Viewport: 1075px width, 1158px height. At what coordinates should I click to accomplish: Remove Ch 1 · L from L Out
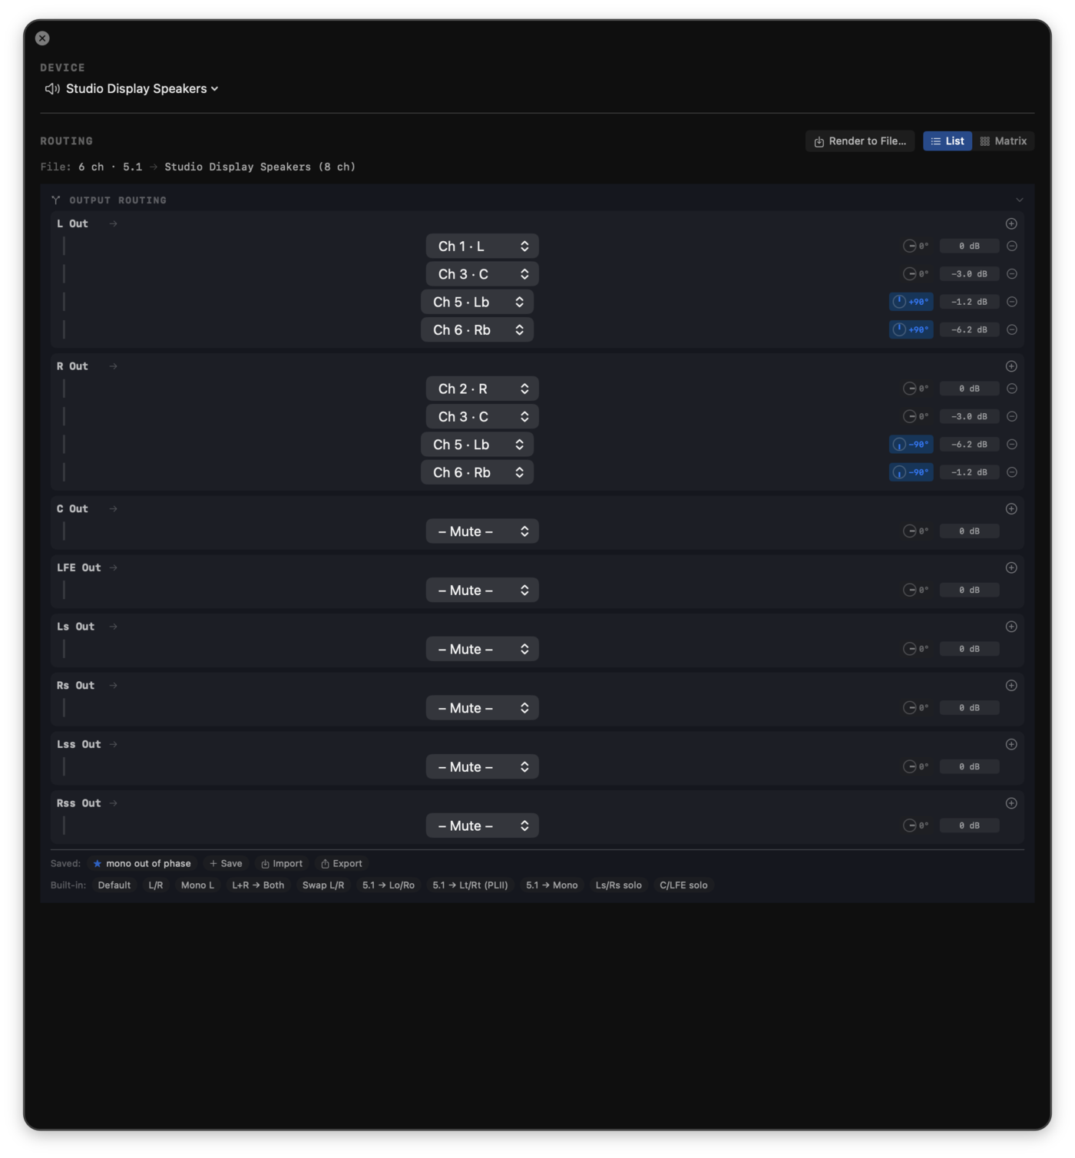(x=1012, y=246)
